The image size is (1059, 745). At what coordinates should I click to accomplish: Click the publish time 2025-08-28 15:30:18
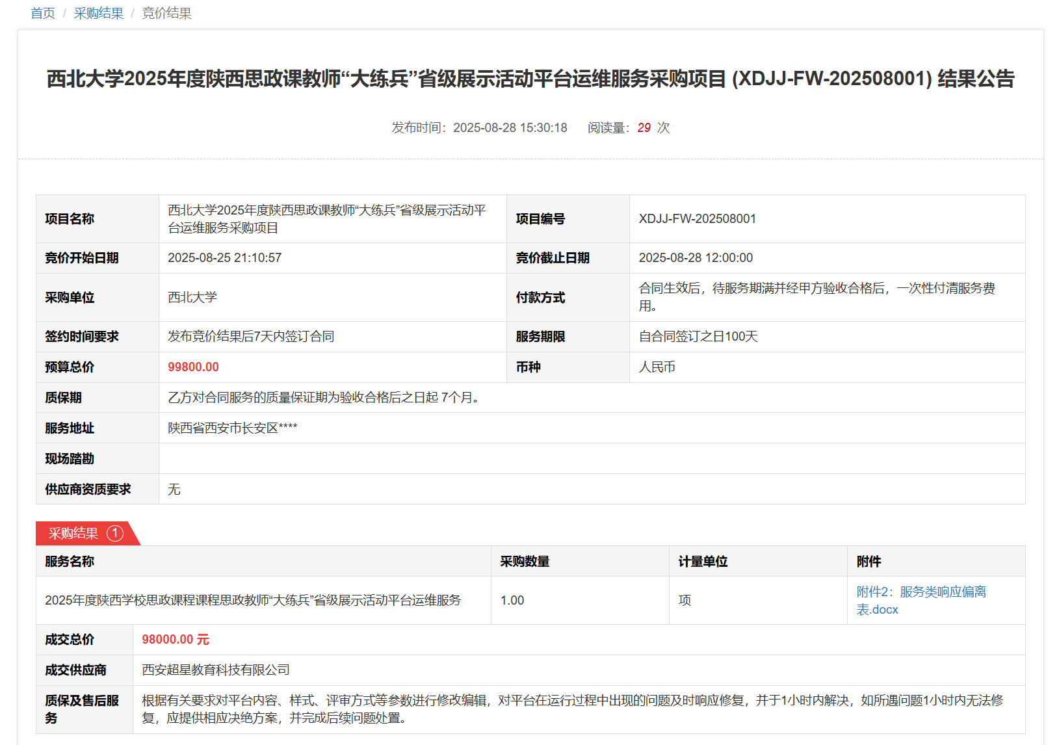tap(510, 128)
